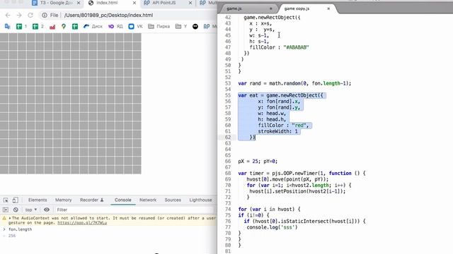Click the console Filter input field

(136, 210)
